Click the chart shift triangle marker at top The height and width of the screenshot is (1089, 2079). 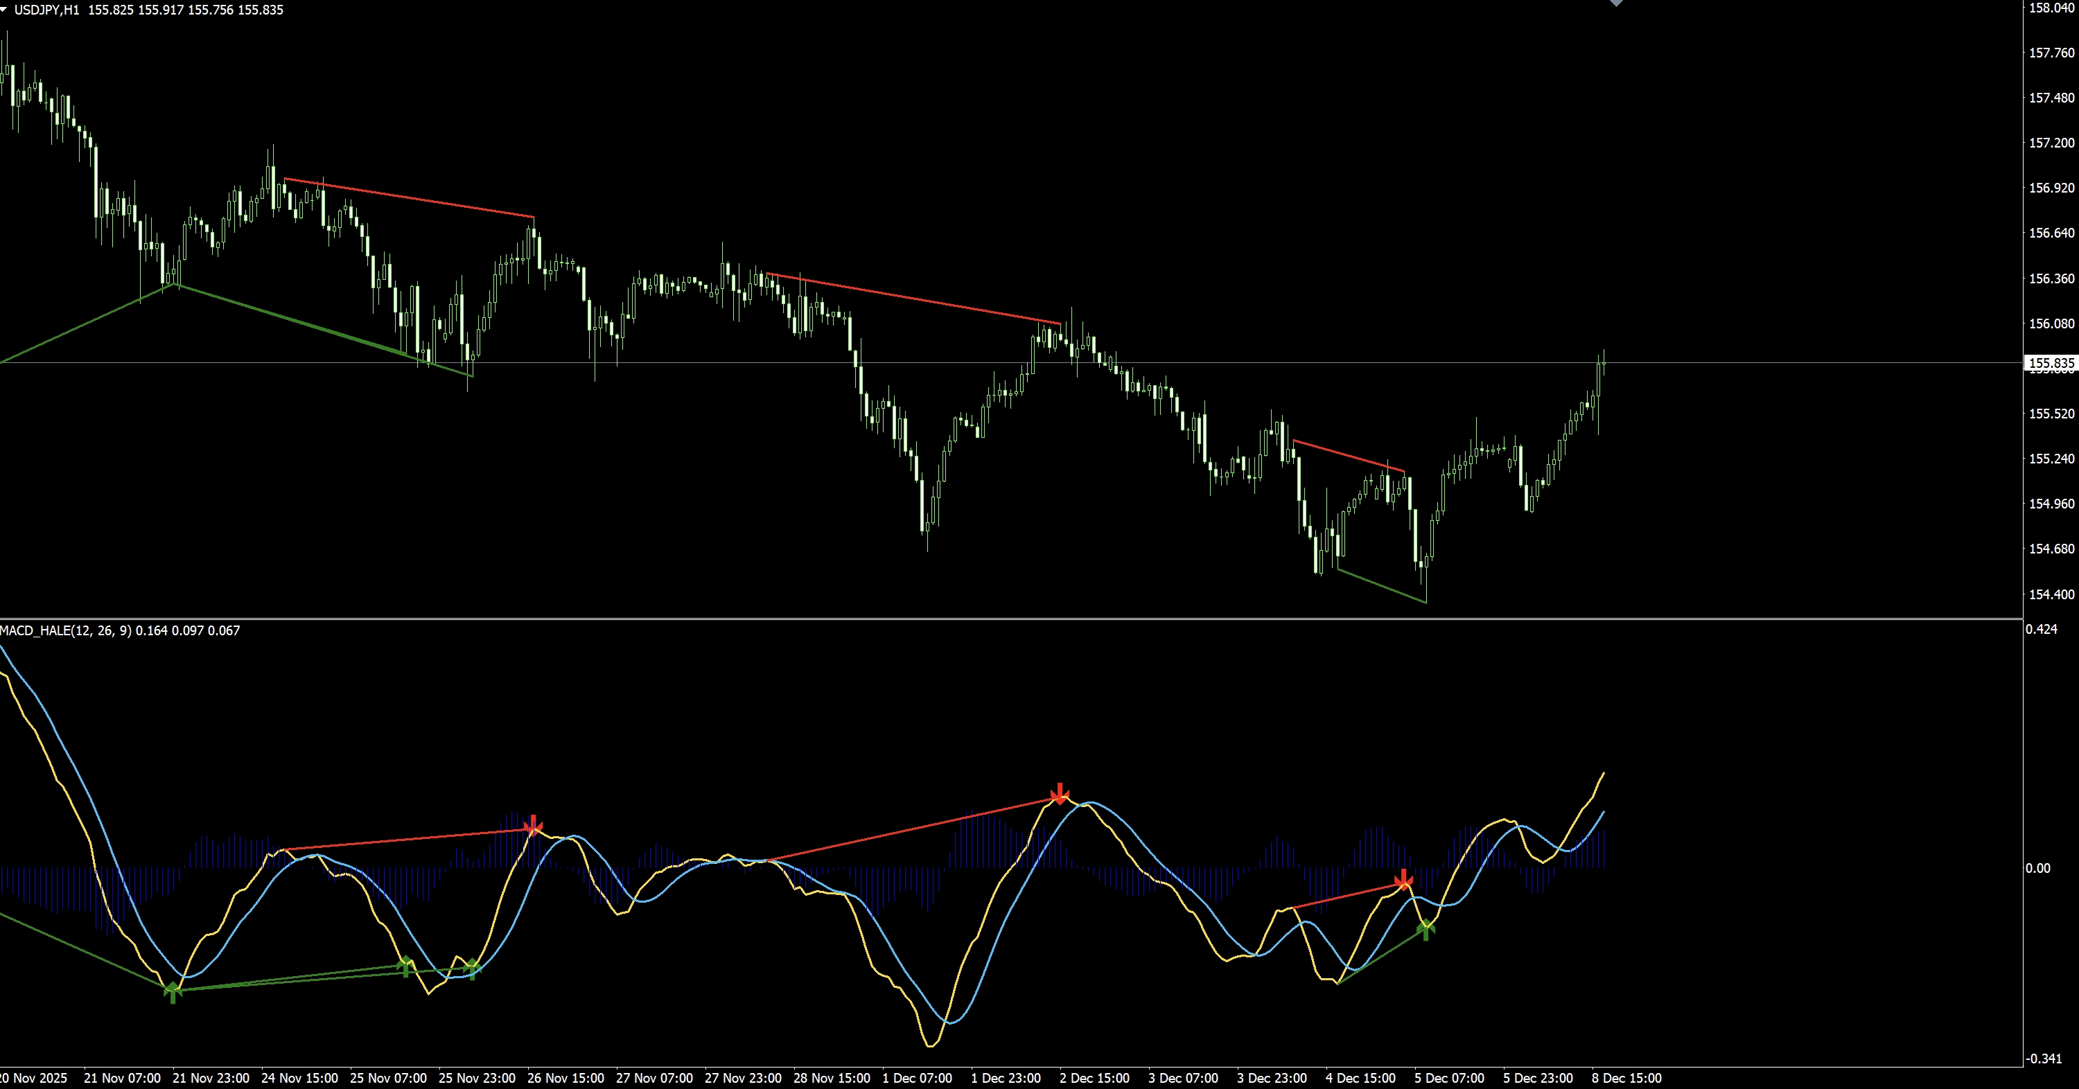point(1616,3)
